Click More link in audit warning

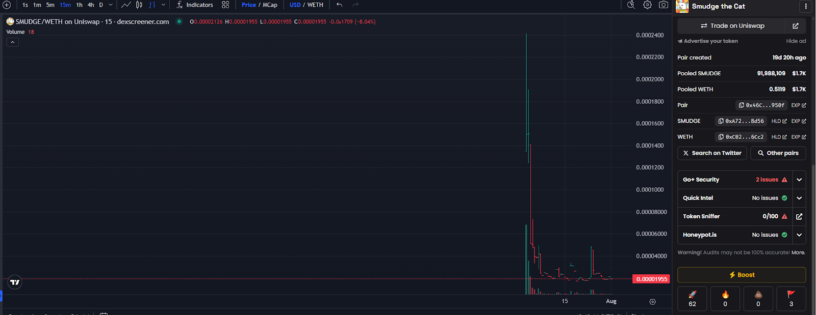[x=798, y=252]
